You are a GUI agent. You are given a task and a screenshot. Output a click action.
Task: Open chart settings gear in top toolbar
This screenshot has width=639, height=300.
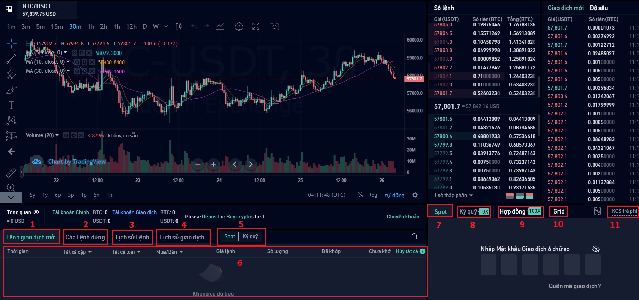pyautogui.click(x=239, y=26)
